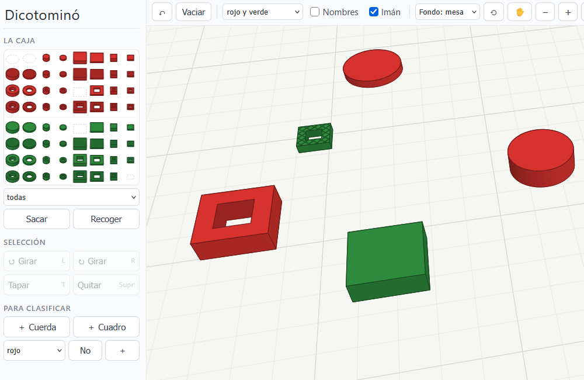Image resolution: width=584 pixels, height=380 pixels.
Task: Click the plus button beside the No button
Action: pyautogui.click(x=122, y=351)
